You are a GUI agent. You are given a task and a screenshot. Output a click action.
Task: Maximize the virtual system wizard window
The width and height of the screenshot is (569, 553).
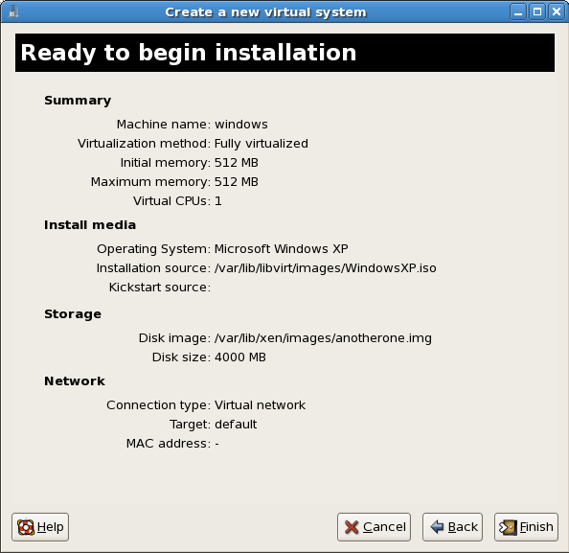tap(537, 12)
